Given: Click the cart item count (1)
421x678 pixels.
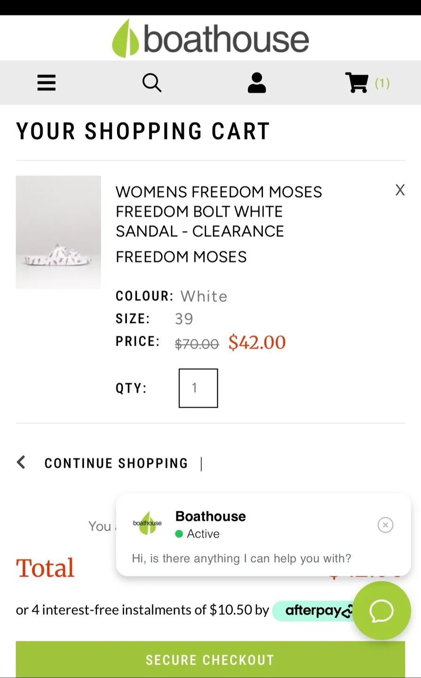Looking at the screenshot, I should pyautogui.click(x=382, y=83).
